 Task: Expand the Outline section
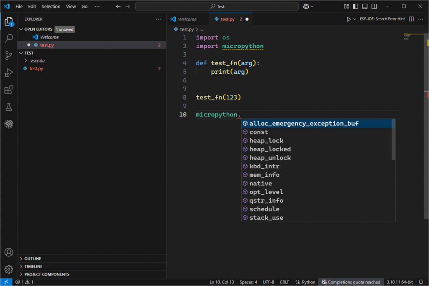[33, 259]
